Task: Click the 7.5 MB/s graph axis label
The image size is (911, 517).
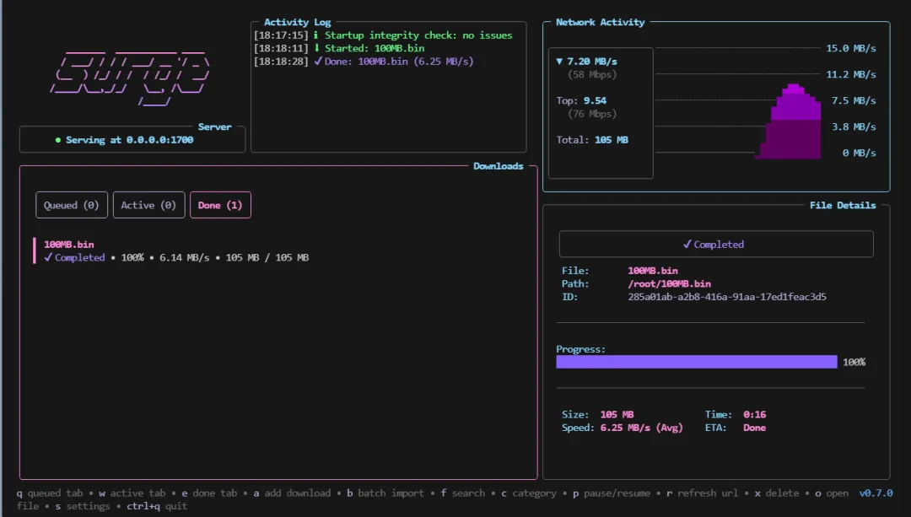Action: point(854,100)
